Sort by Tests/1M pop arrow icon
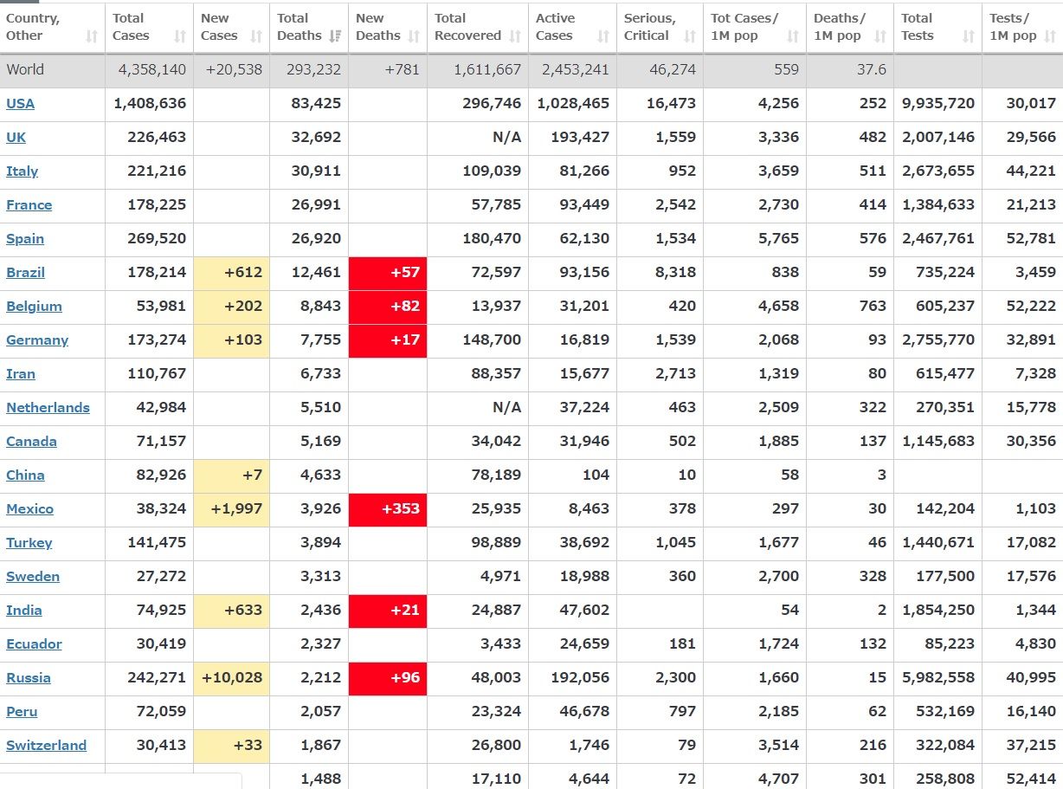1063x789 pixels. click(x=1051, y=36)
